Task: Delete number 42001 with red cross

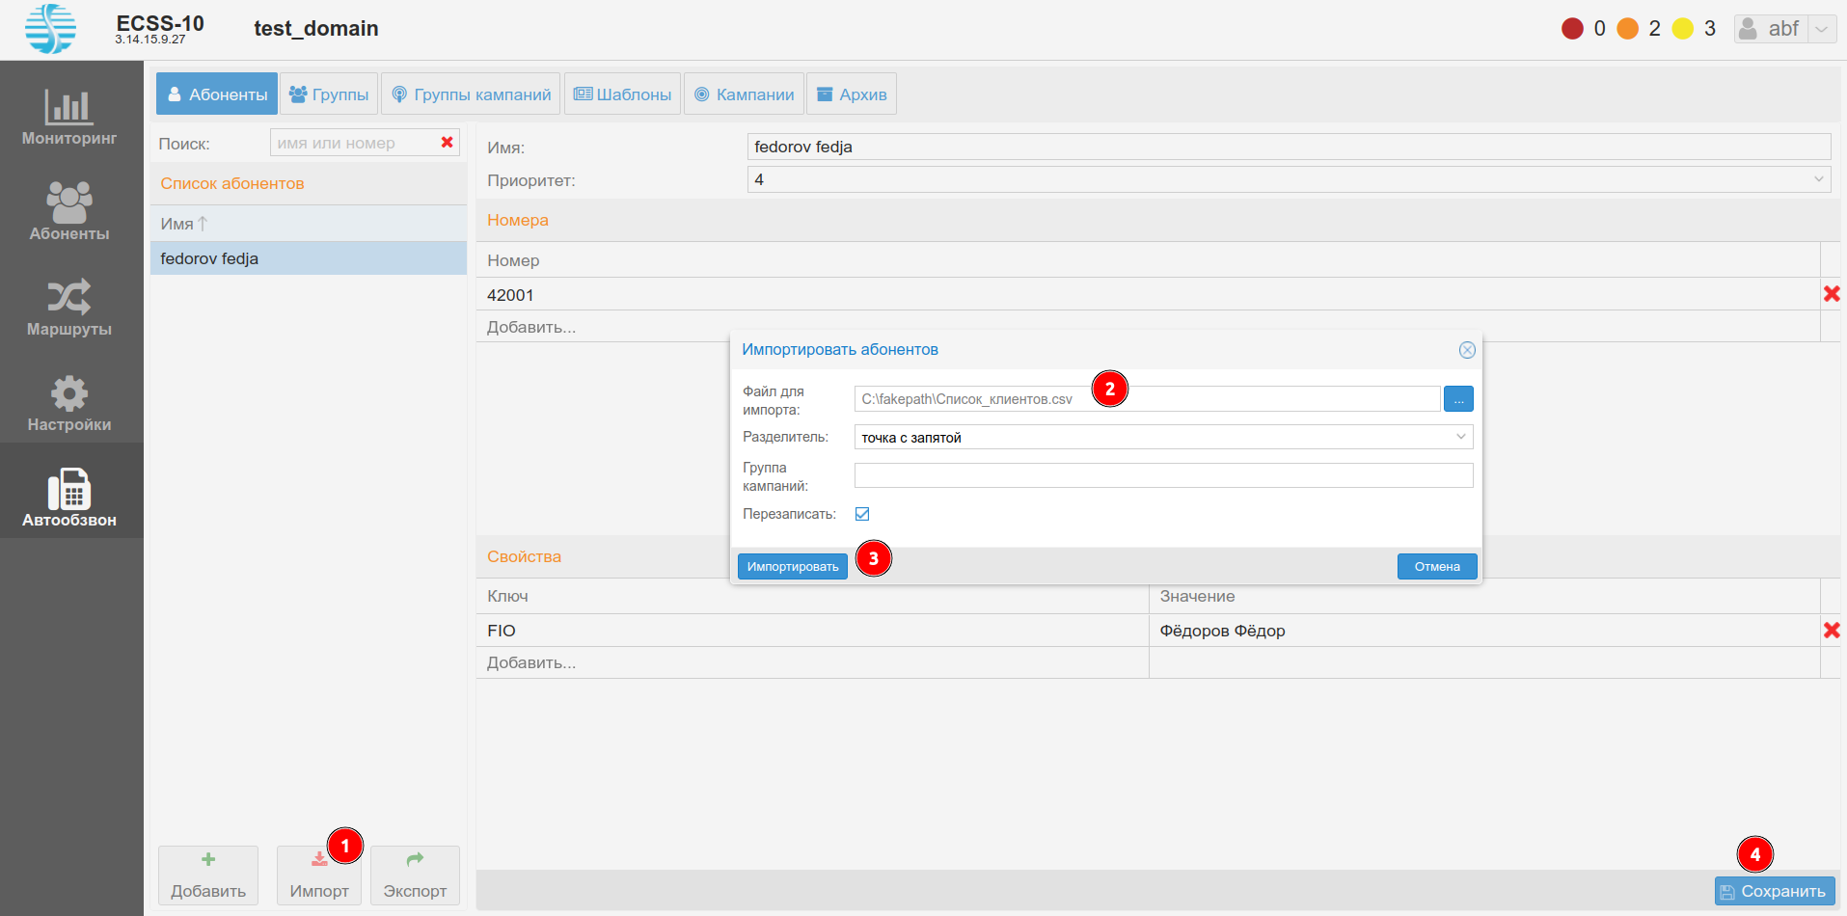Action: 1831,294
